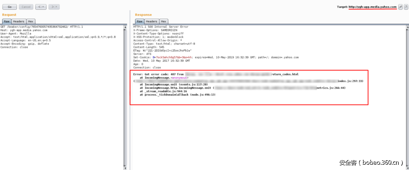Click the Response panel heading
This screenshot has height=170, width=409.
pos(143,15)
